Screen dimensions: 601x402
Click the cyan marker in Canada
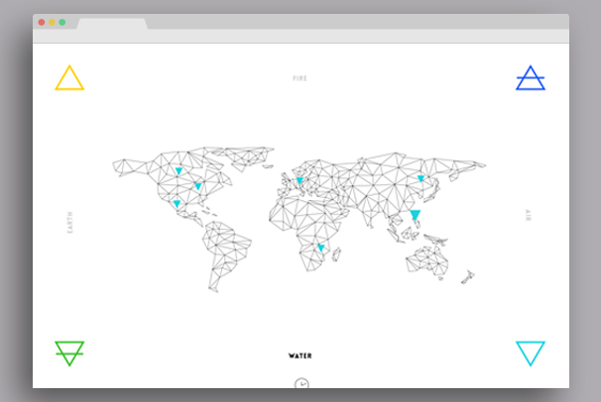pyautogui.click(x=179, y=171)
